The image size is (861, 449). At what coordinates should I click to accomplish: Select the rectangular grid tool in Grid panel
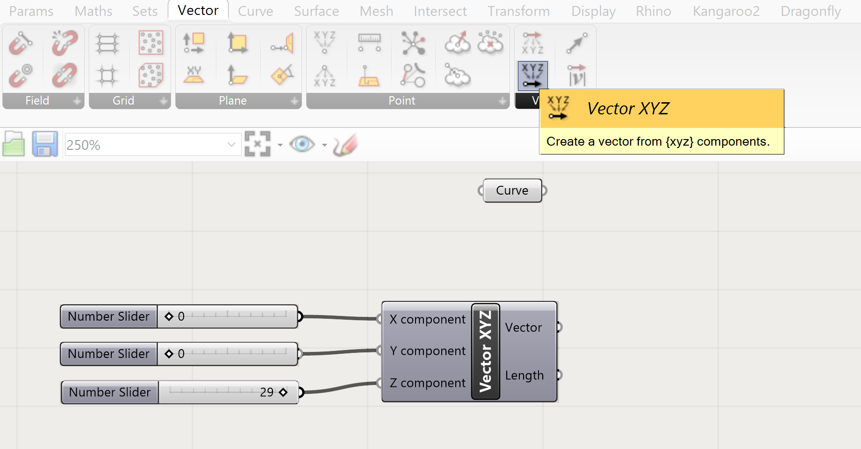click(107, 43)
